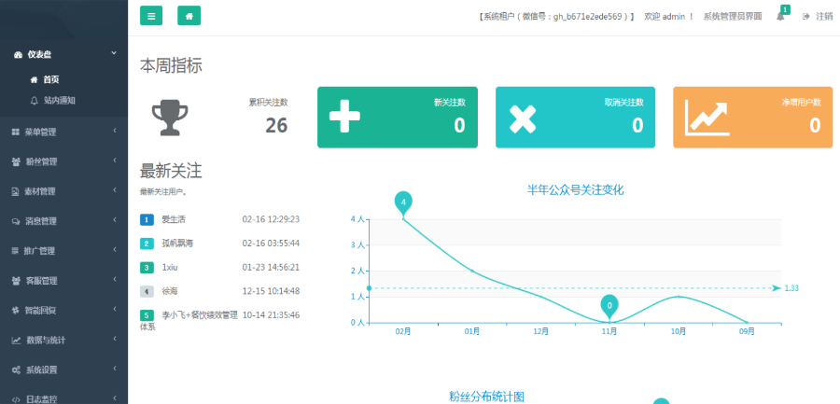The width and height of the screenshot is (840, 404).
Task: Expand the 菜单管理 chevron
Action: (115, 132)
